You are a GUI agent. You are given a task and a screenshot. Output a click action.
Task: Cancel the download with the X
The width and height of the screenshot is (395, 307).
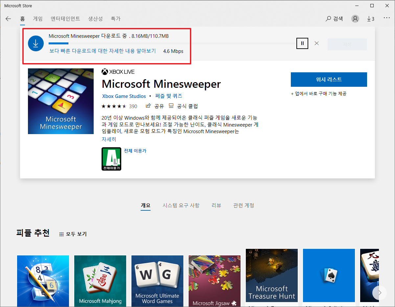click(316, 43)
